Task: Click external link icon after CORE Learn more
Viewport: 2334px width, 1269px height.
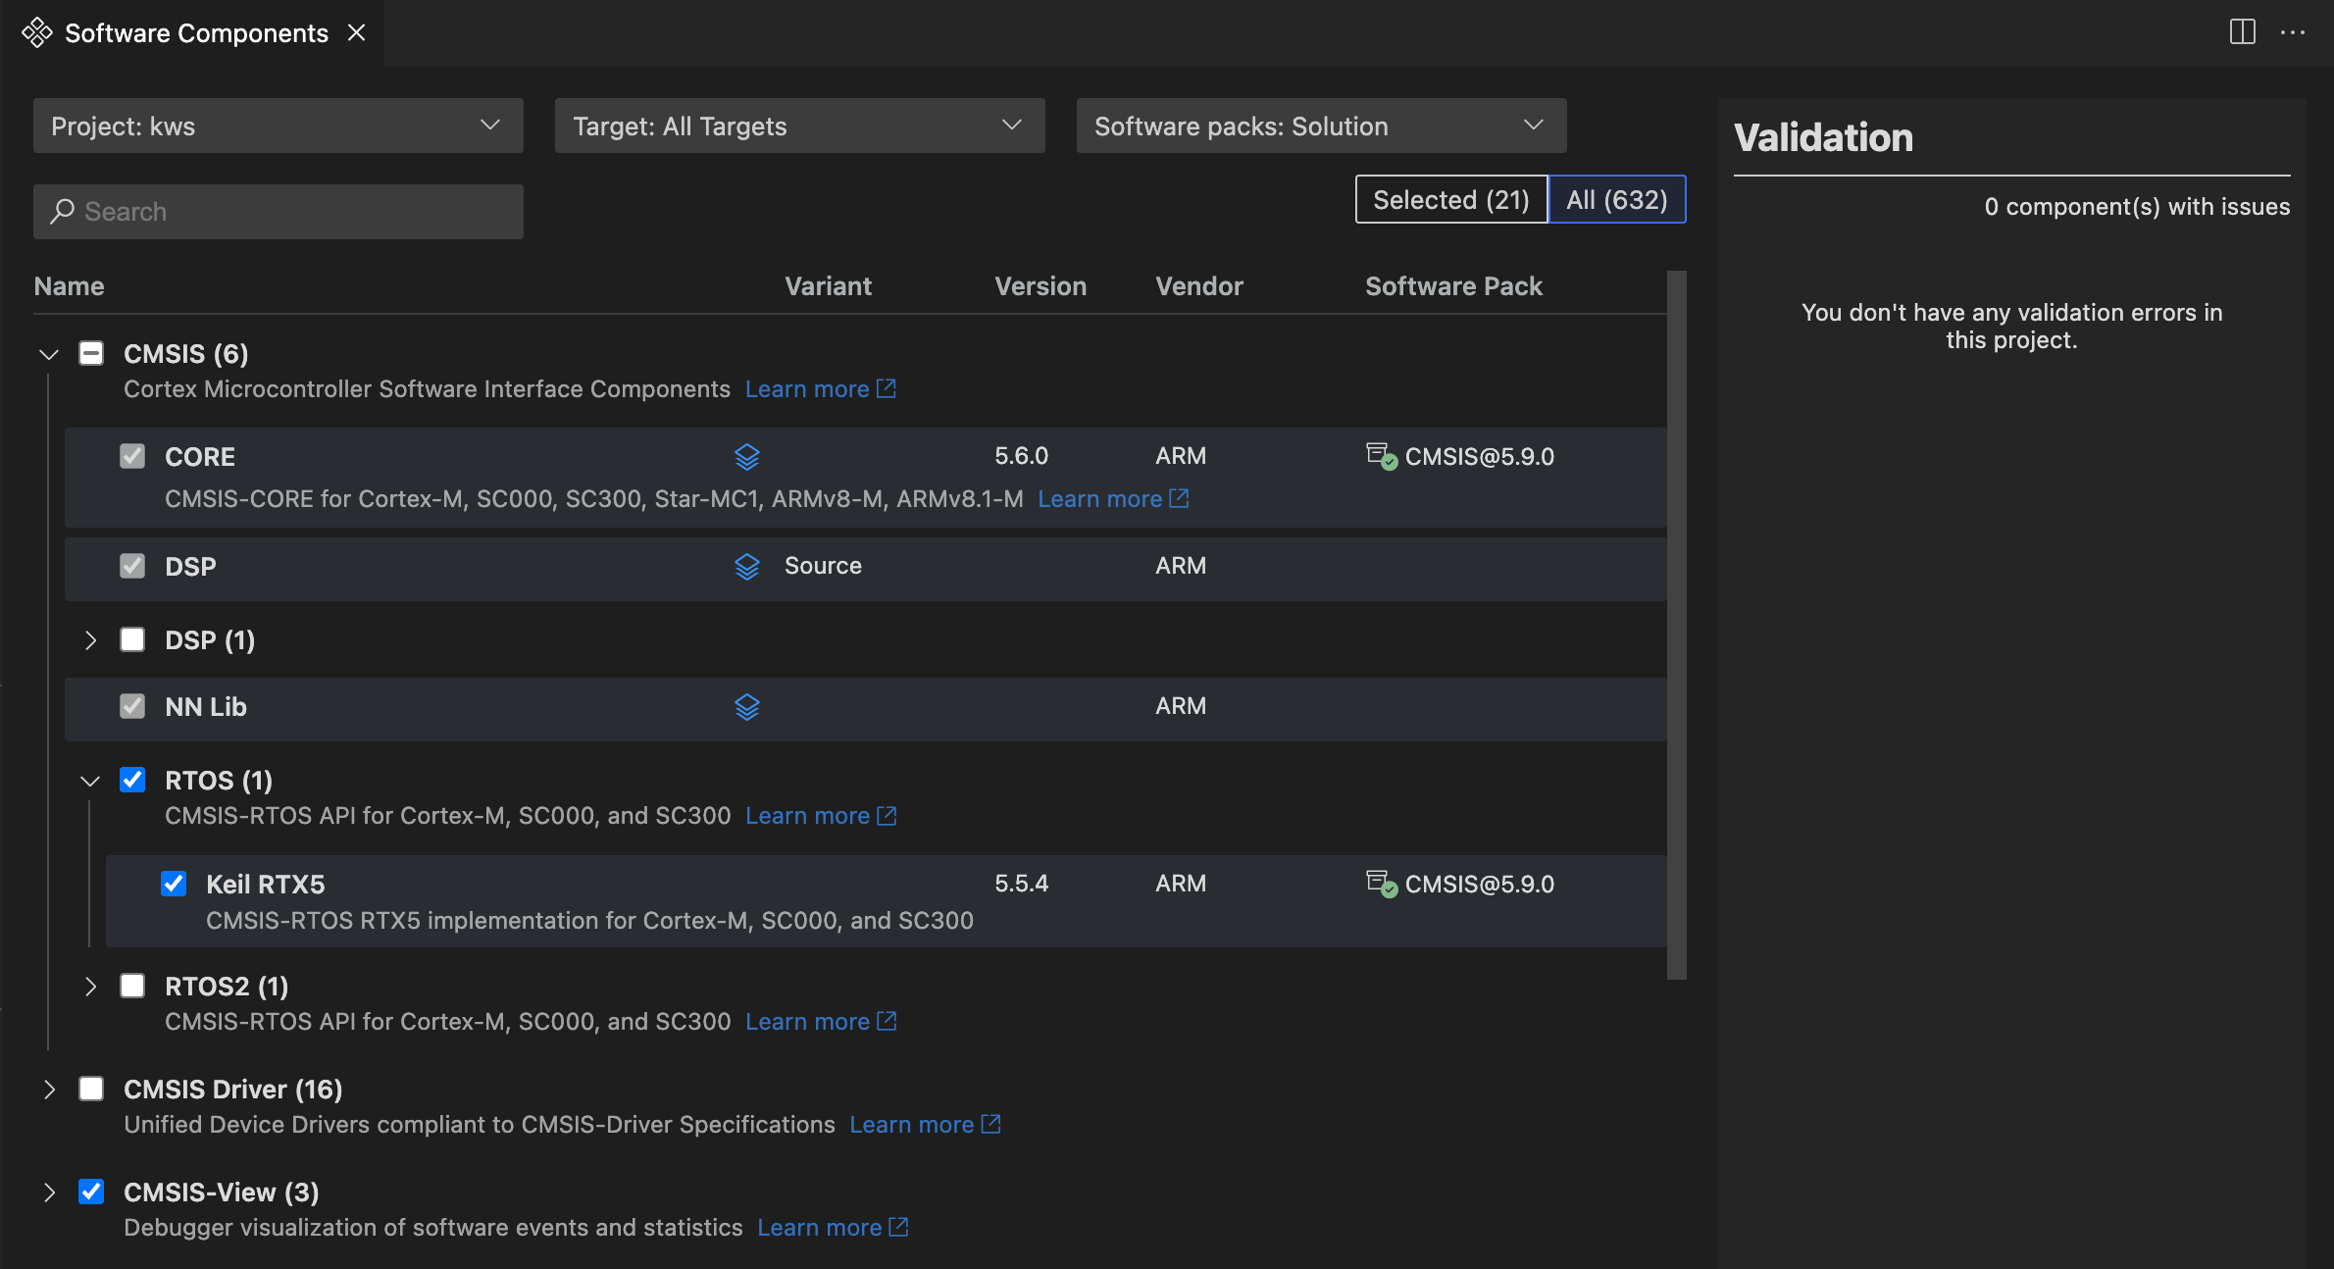Action: point(1180,498)
